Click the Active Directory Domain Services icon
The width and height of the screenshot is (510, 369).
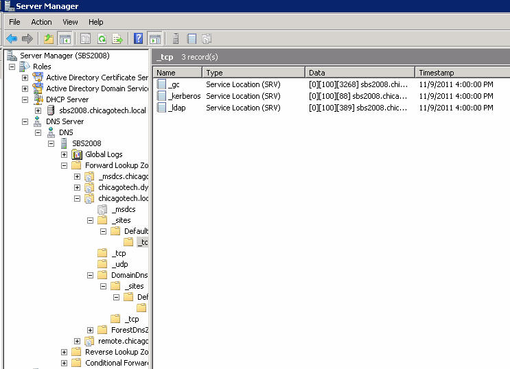pyautogui.click(x=38, y=88)
